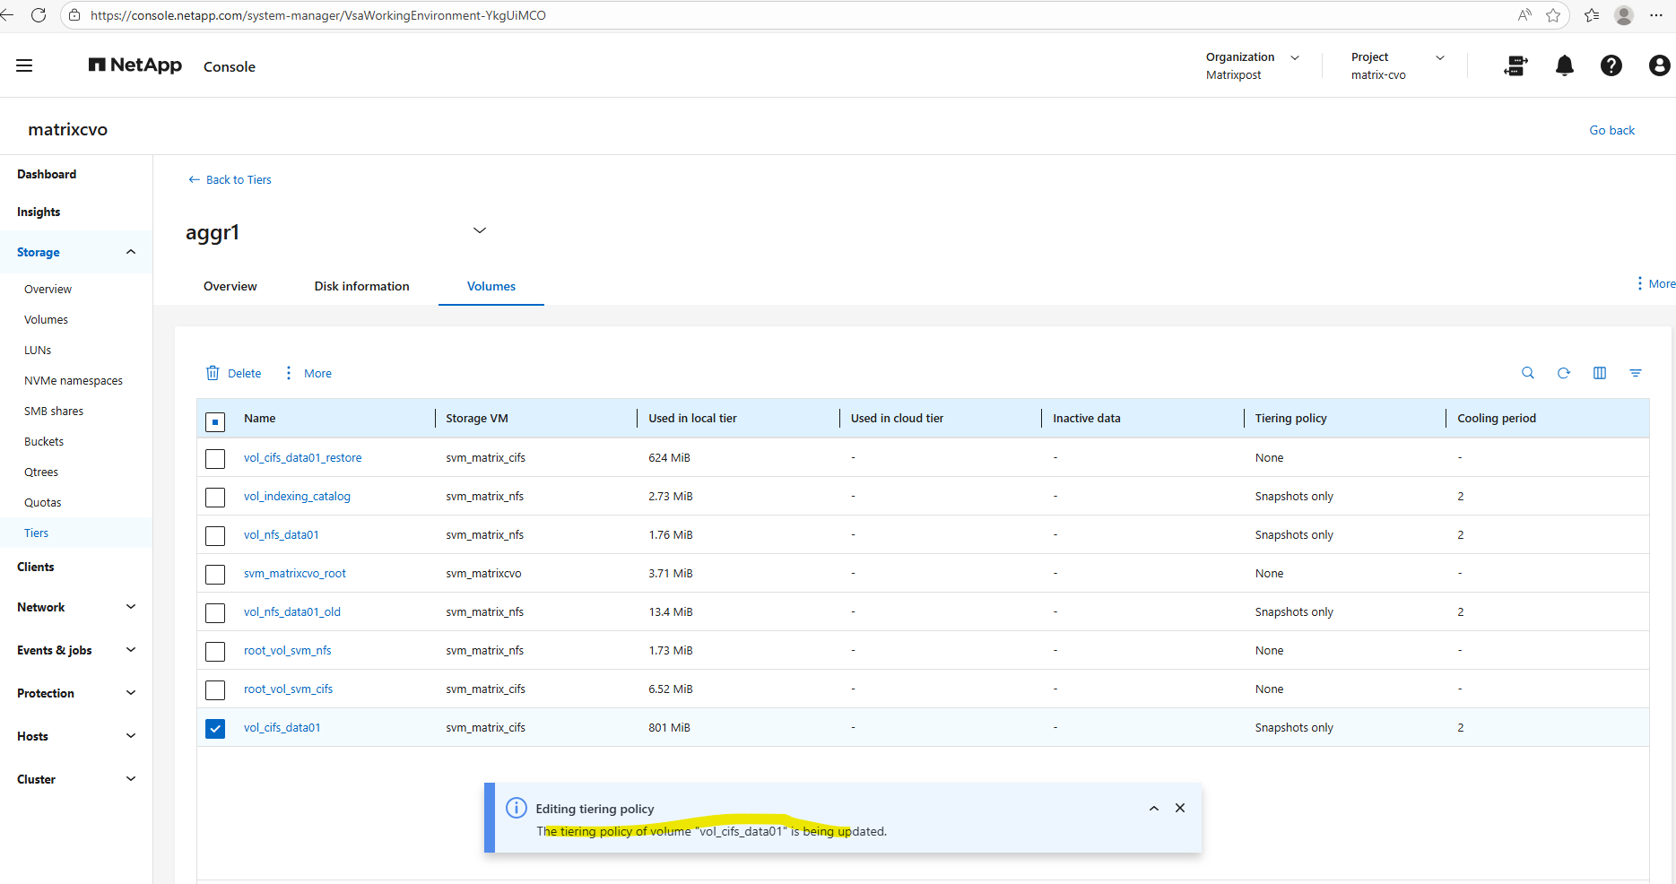Open the hamburger navigation menu
The image size is (1676, 884).
(24, 65)
